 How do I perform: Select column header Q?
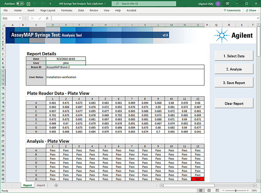216,25
